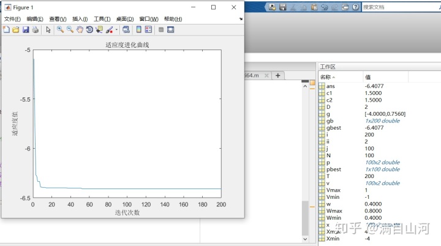The height and width of the screenshot is (246, 441).
Task: Click Show Plot Tools and dock figure icon
Action: 170,29
